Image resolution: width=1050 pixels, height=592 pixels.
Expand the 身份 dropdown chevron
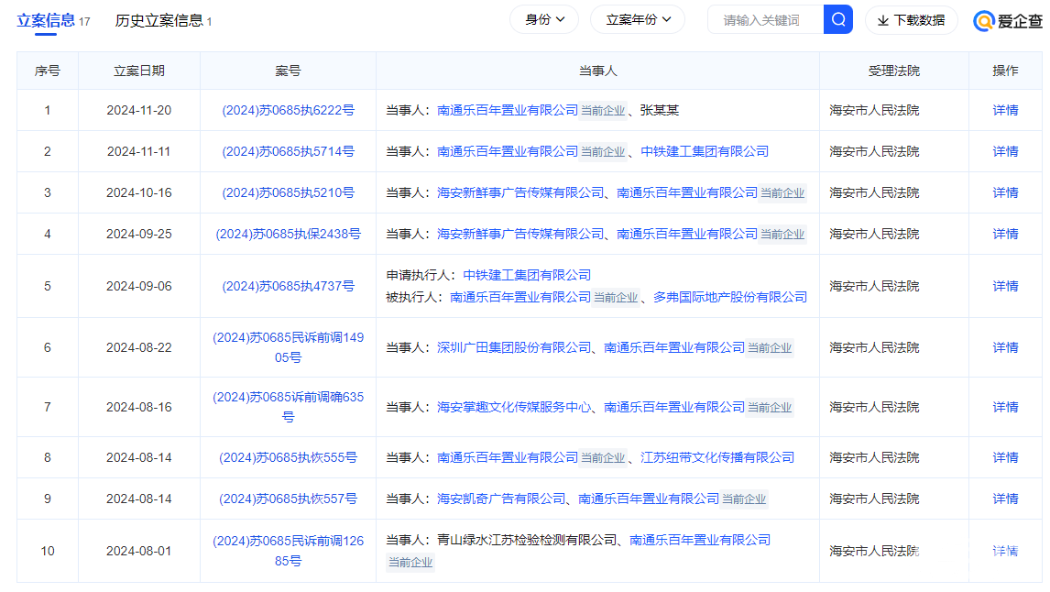[562, 18]
